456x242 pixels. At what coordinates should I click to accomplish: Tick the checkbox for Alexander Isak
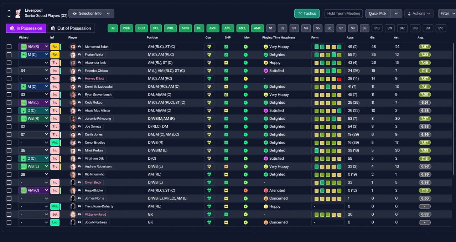pos(9,63)
